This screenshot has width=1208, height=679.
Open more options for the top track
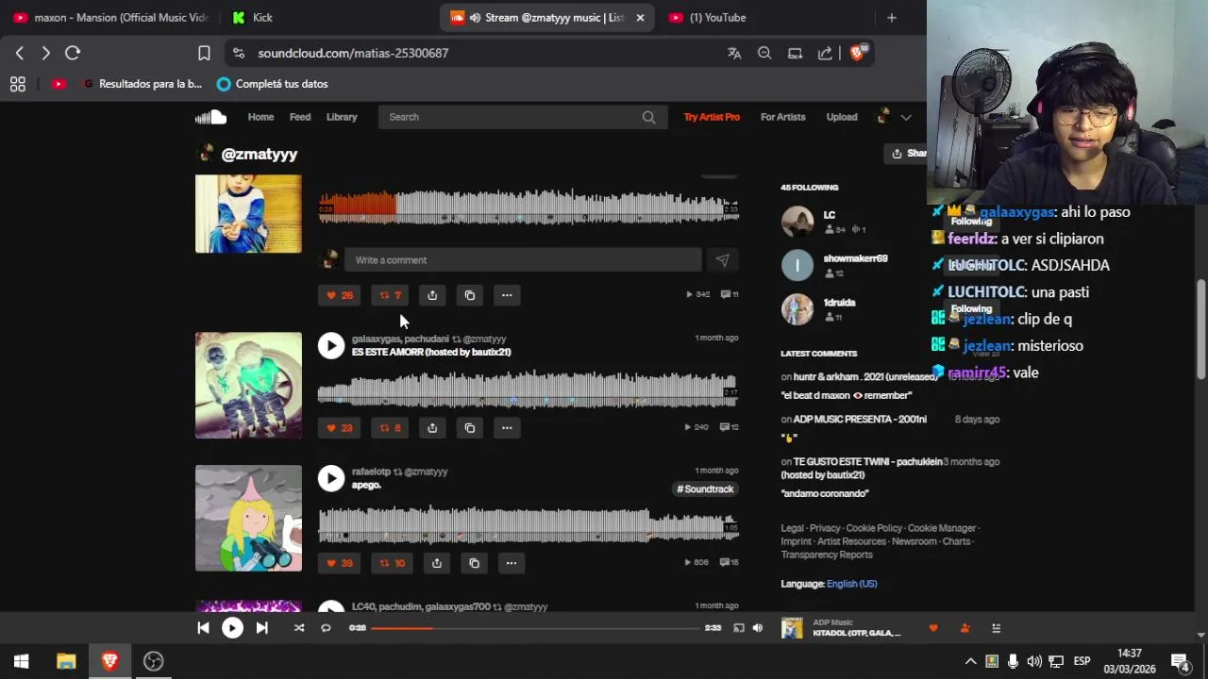tap(507, 295)
